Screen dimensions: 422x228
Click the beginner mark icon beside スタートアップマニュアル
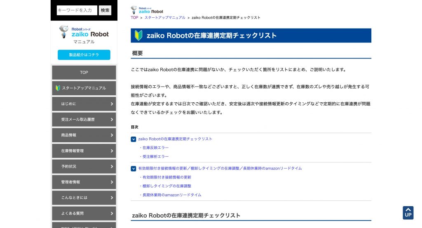coord(58,88)
